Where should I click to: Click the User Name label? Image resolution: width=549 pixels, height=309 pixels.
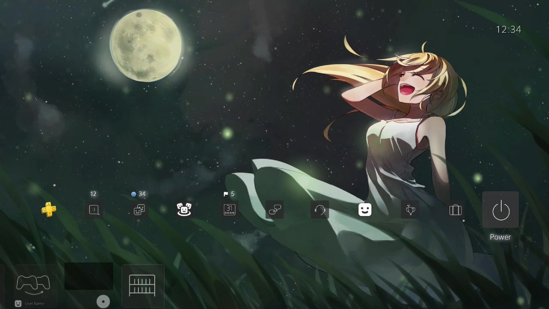tap(35, 304)
